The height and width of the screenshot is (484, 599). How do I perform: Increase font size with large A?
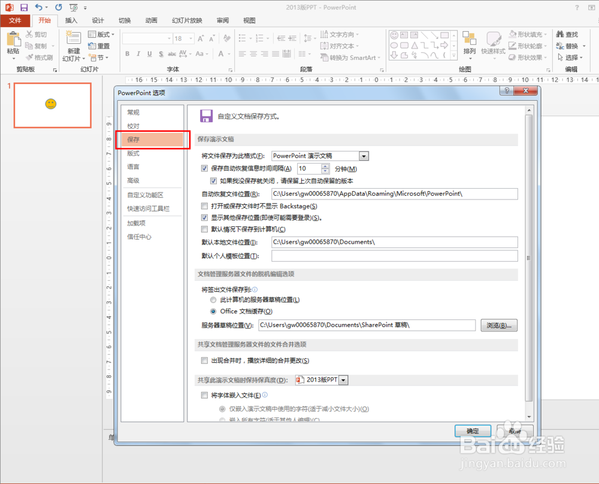click(x=201, y=38)
